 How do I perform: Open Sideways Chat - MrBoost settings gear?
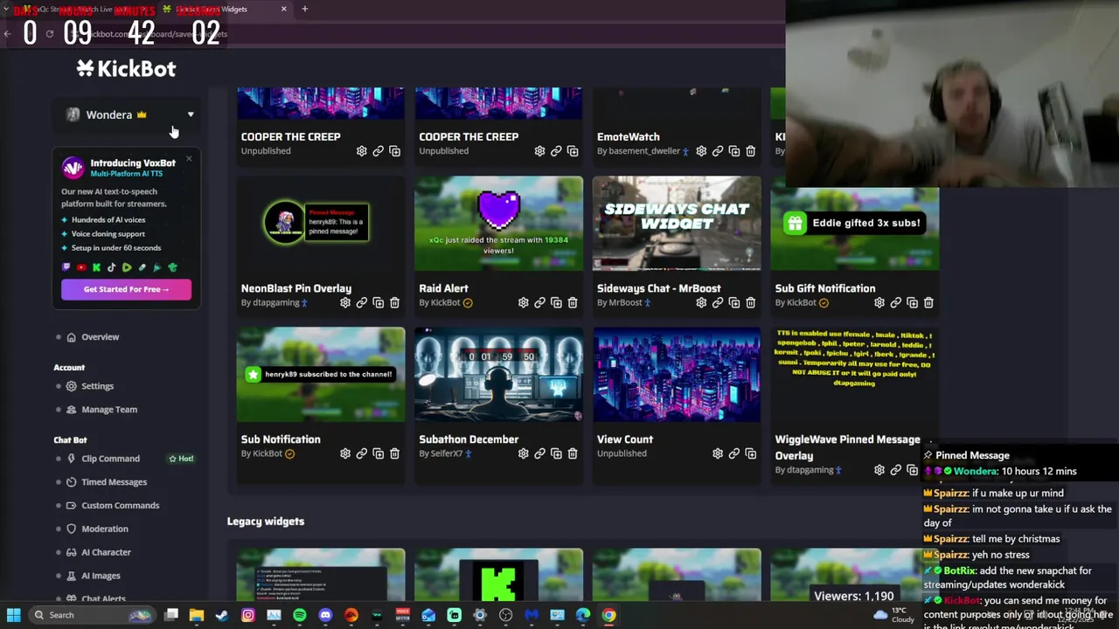tap(701, 302)
